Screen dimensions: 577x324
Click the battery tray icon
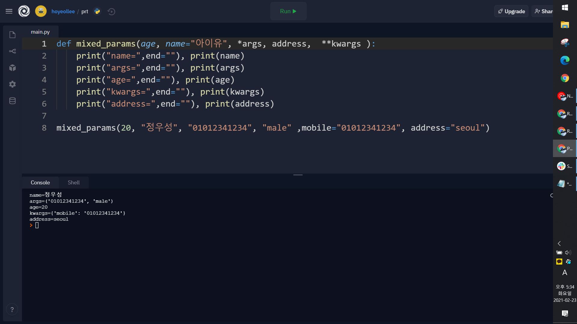point(559,253)
